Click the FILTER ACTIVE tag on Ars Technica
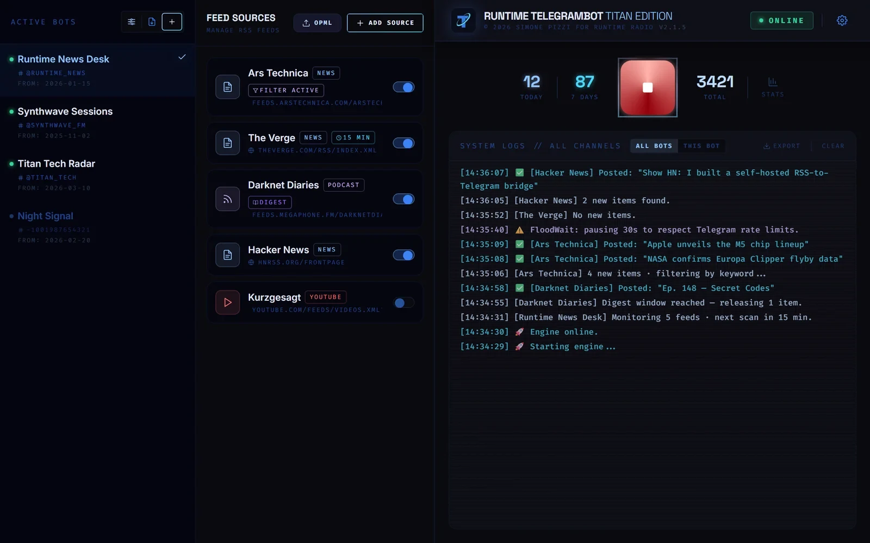The image size is (870, 543). point(286,90)
